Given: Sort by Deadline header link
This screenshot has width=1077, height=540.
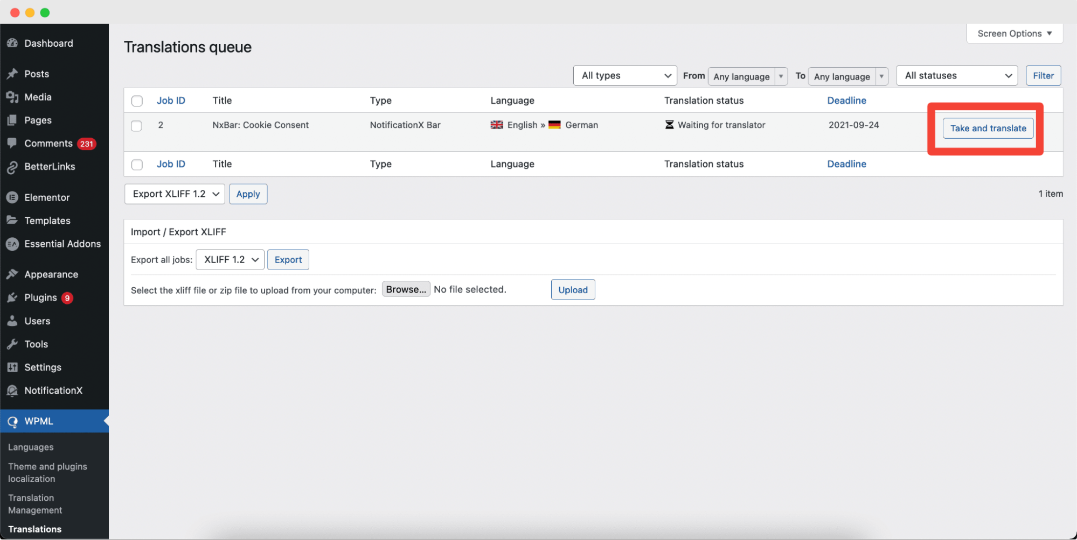Looking at the screenshot, I should click(846, 101).
